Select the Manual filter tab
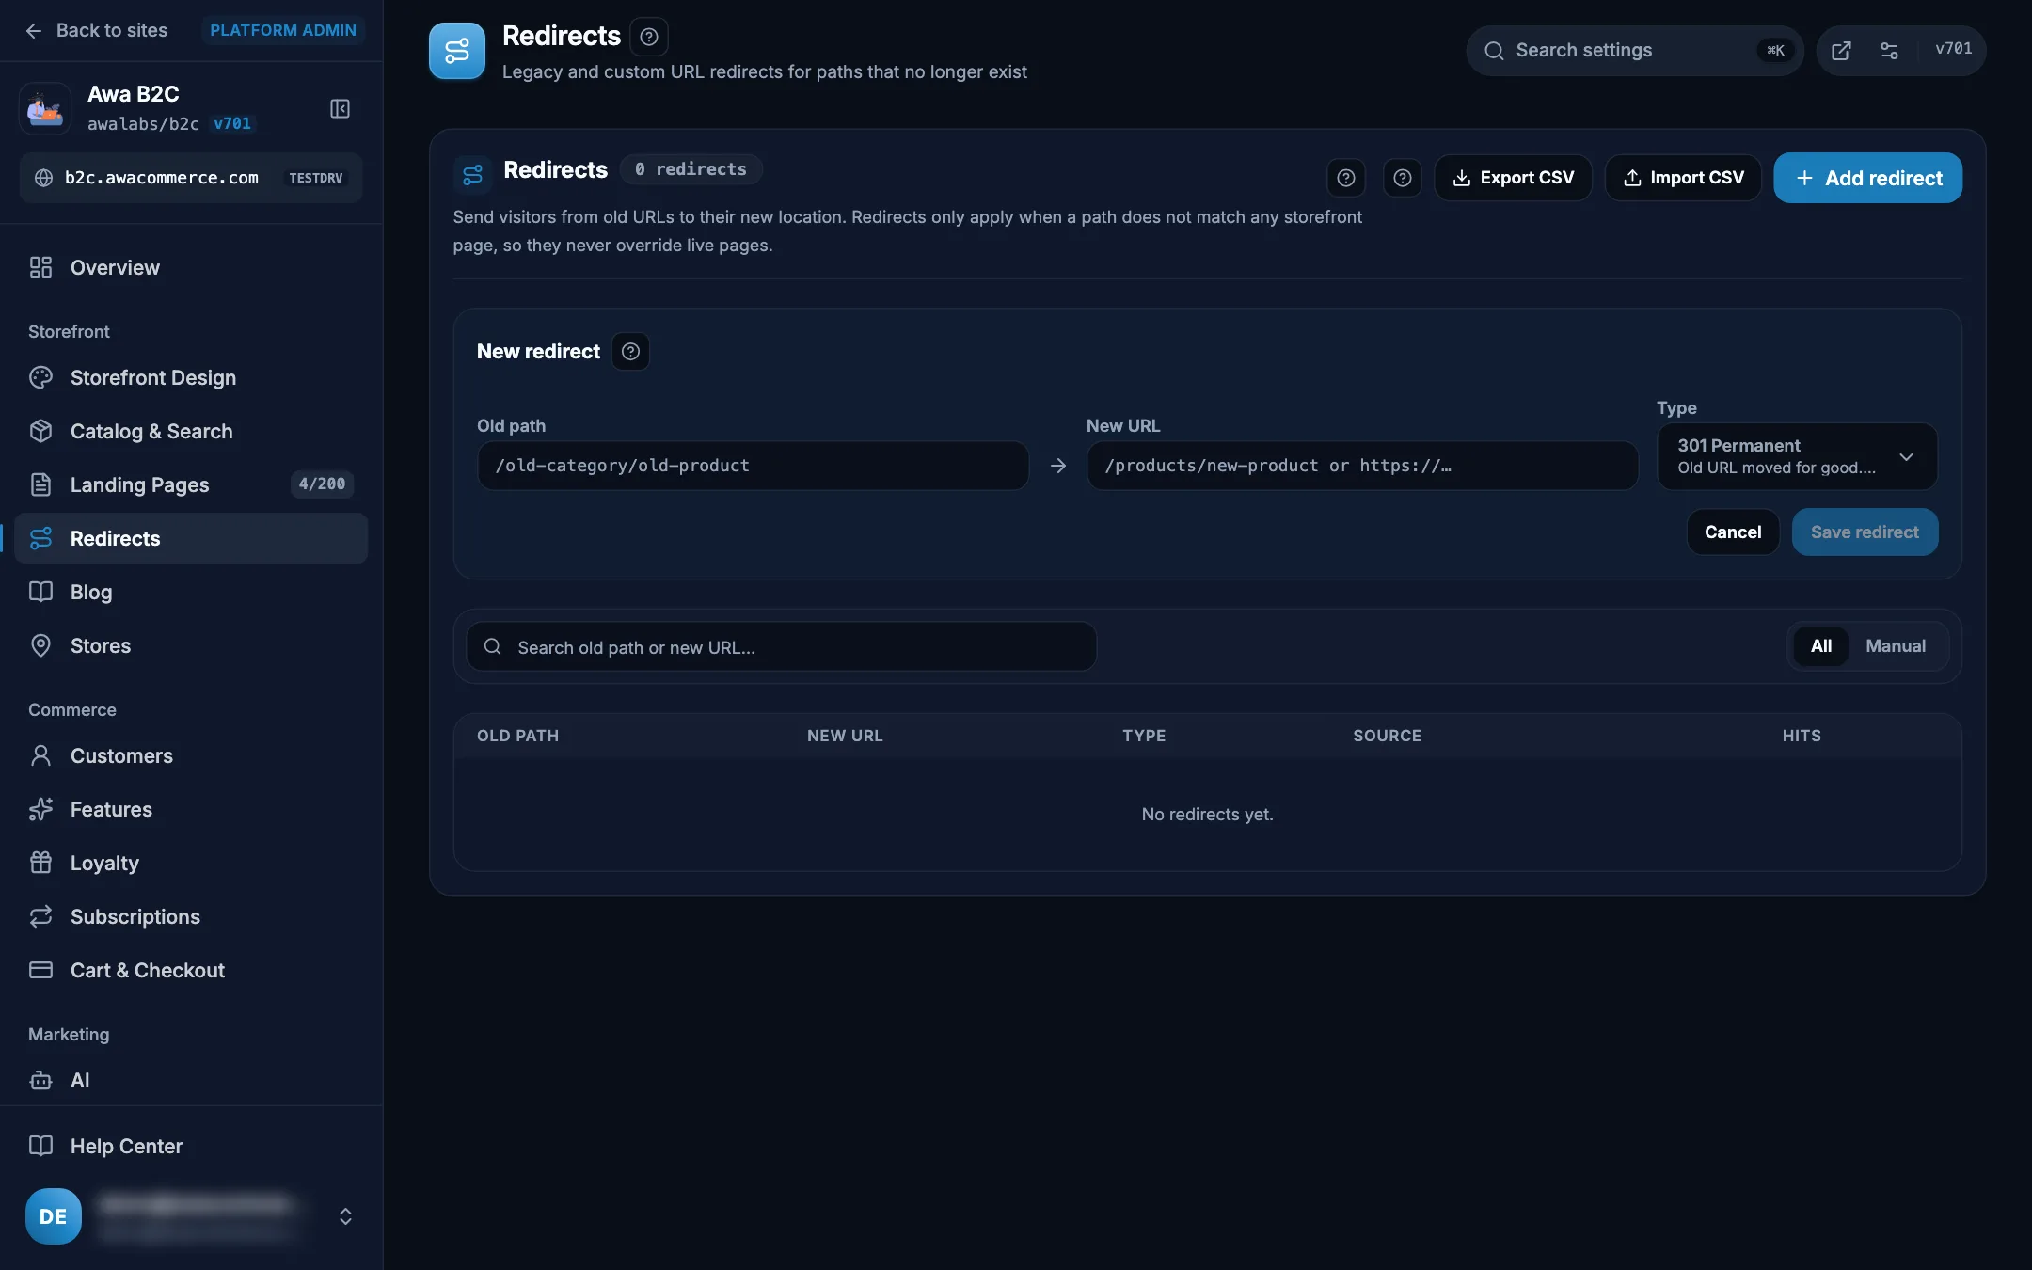Image resolution: width=2032 pixels, height=1270 pixels. [1896, 646]
